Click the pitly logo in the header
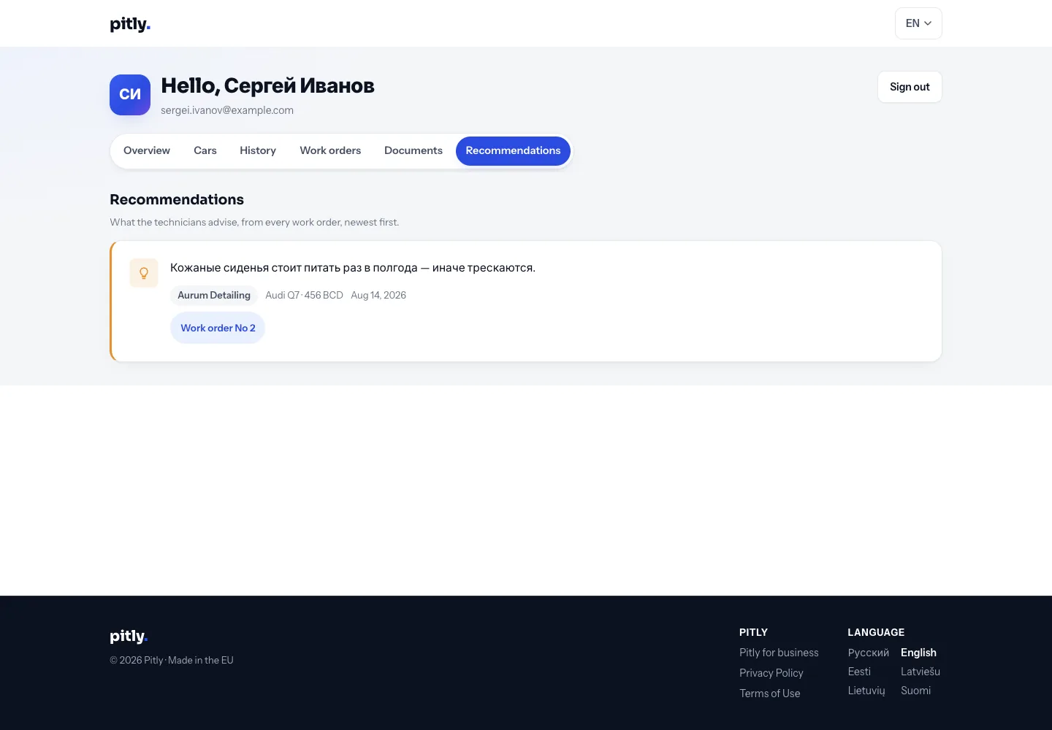This screenshot has width=1052, height=730. (x=130, y=24)
